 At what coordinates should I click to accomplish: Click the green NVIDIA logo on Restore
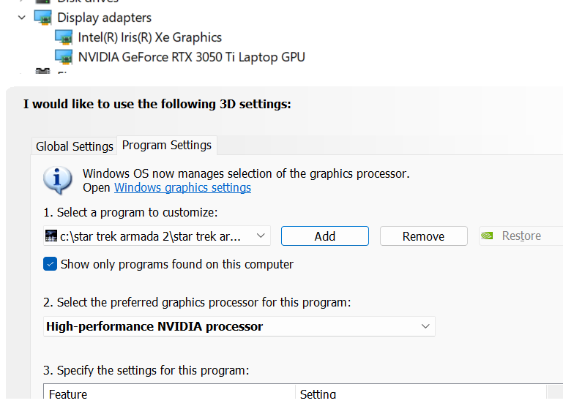click(487, 236)
